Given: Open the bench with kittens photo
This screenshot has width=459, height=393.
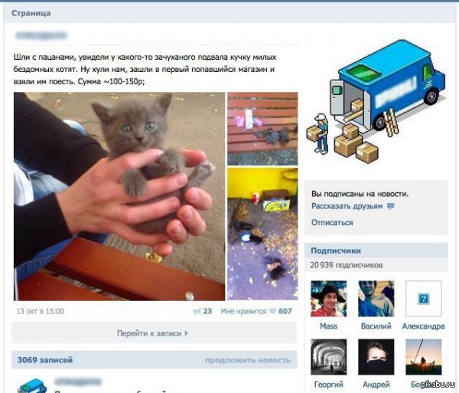Looking at the screenshot, I should 262,129.
